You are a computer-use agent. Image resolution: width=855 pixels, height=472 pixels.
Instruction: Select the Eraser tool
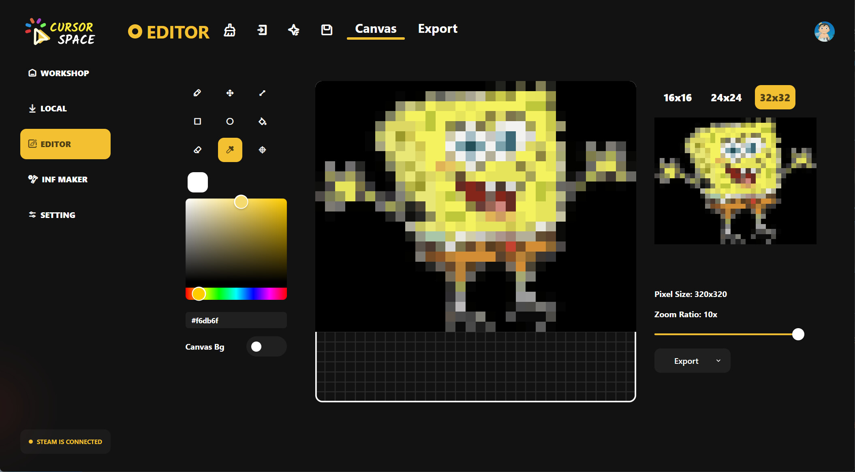point(197,150)
